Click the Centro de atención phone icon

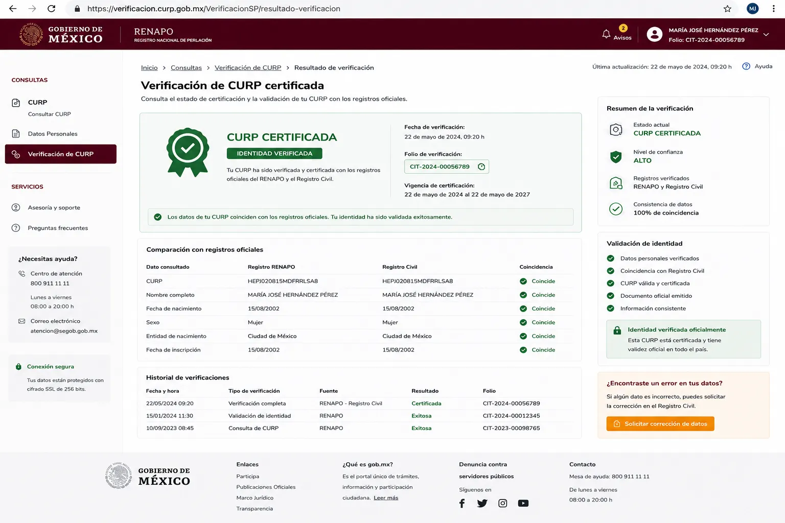[x=21, y=274]
